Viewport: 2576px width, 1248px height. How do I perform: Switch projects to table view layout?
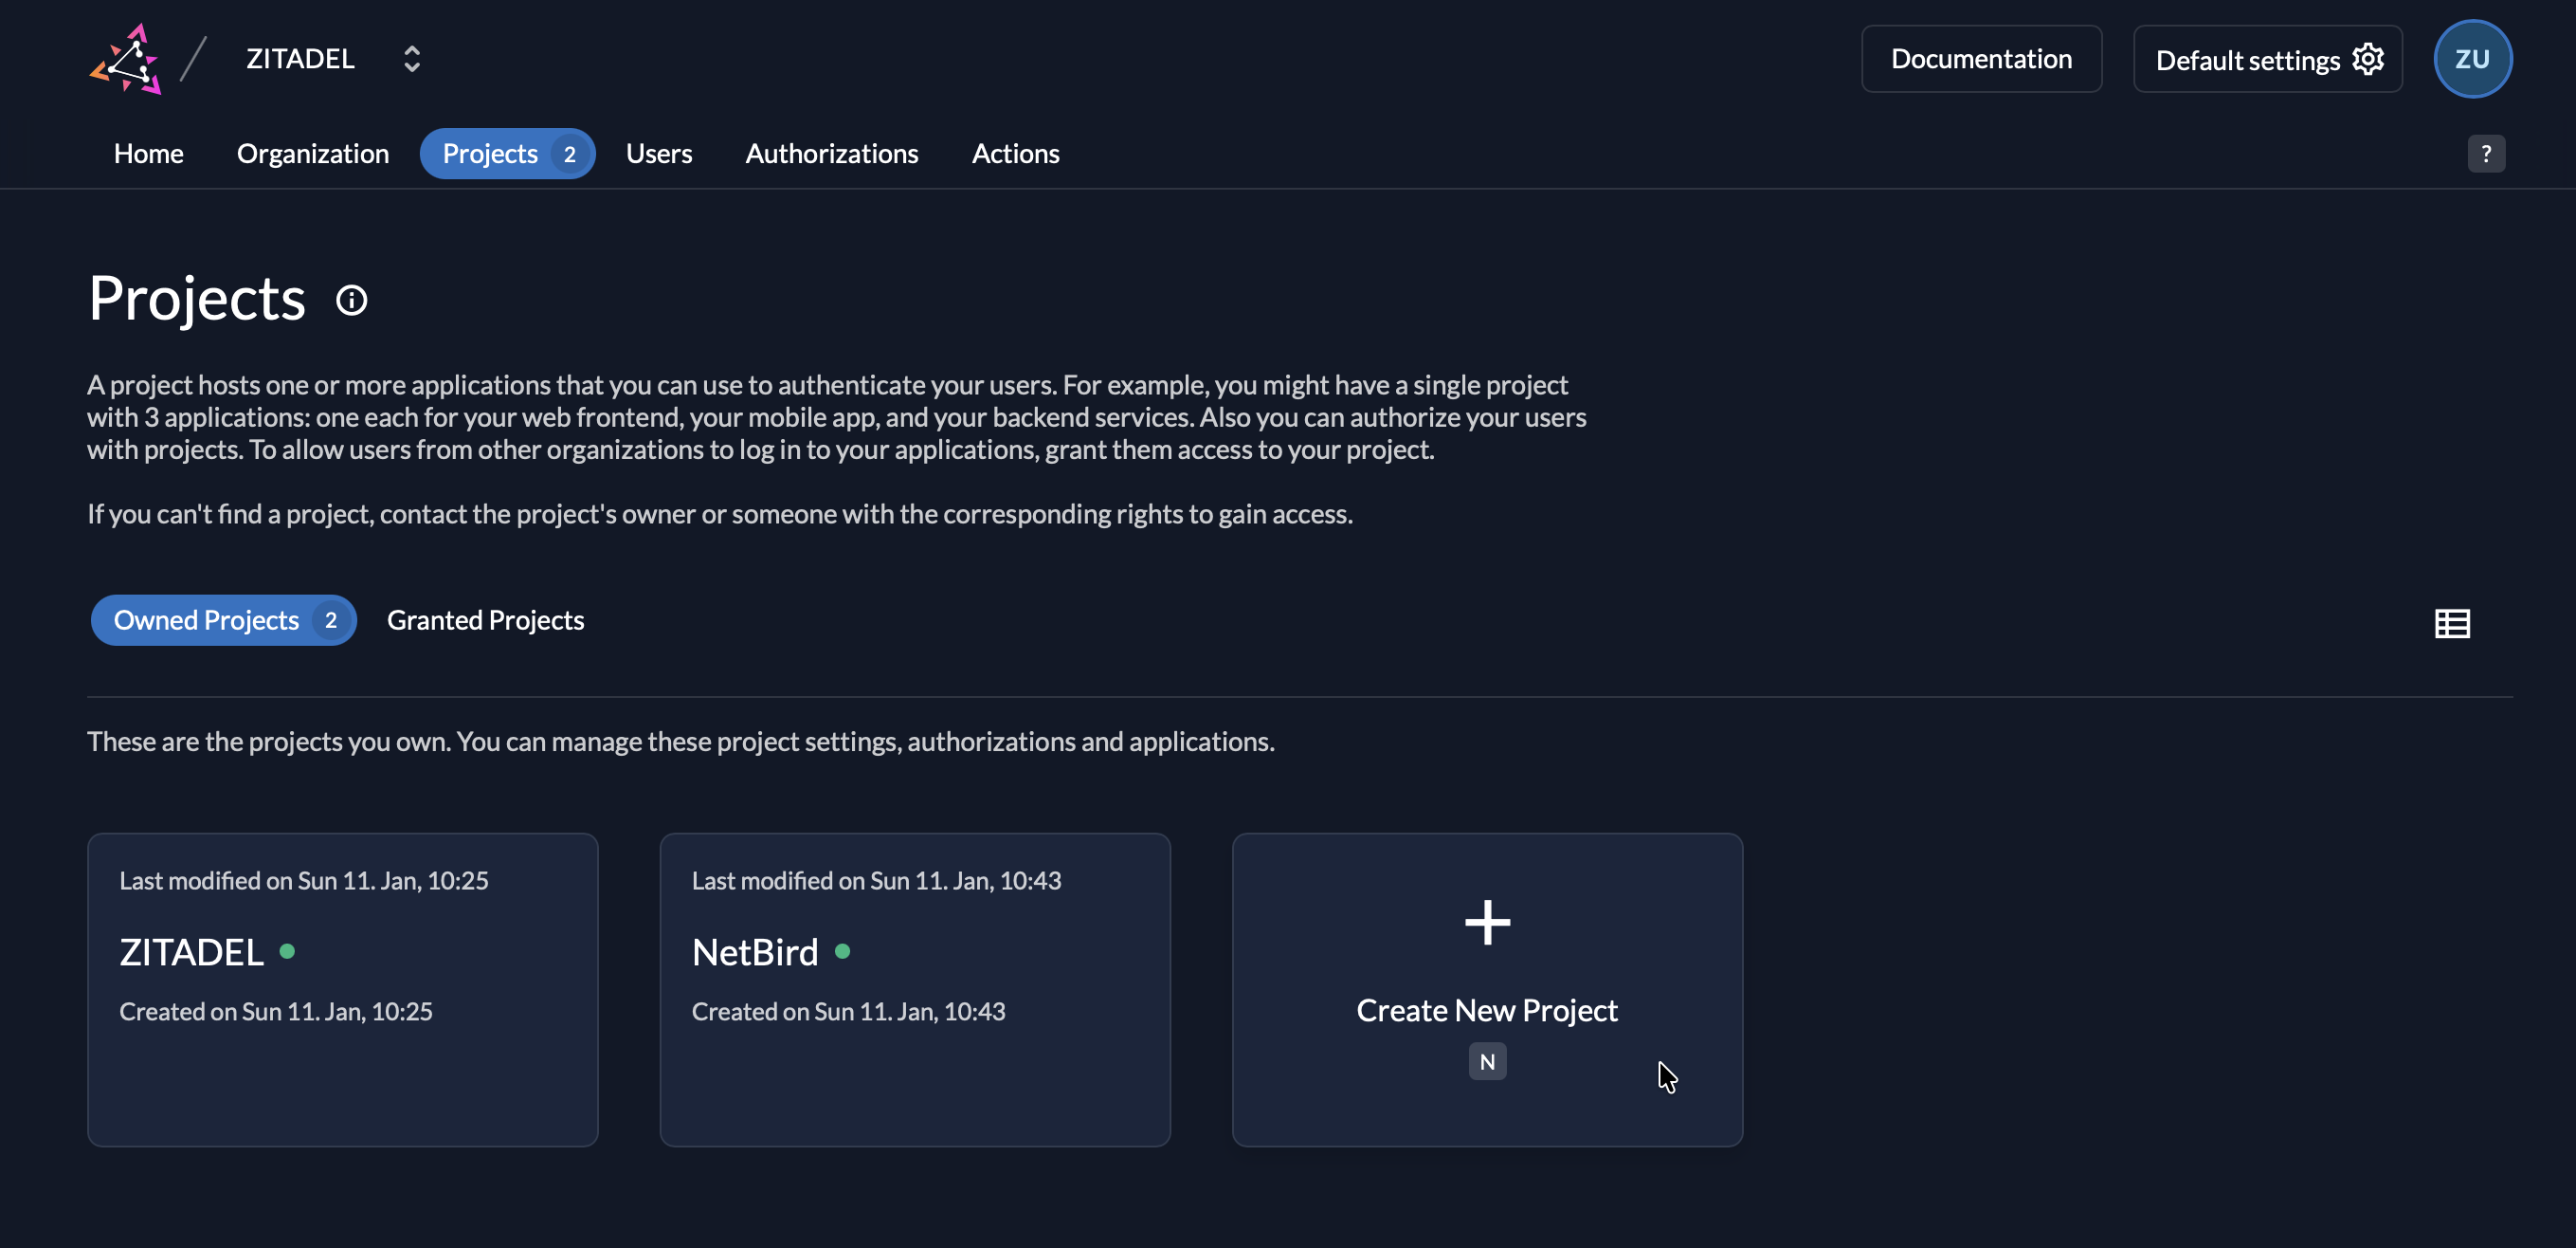pyautogui.click(x=2452, y=622)
